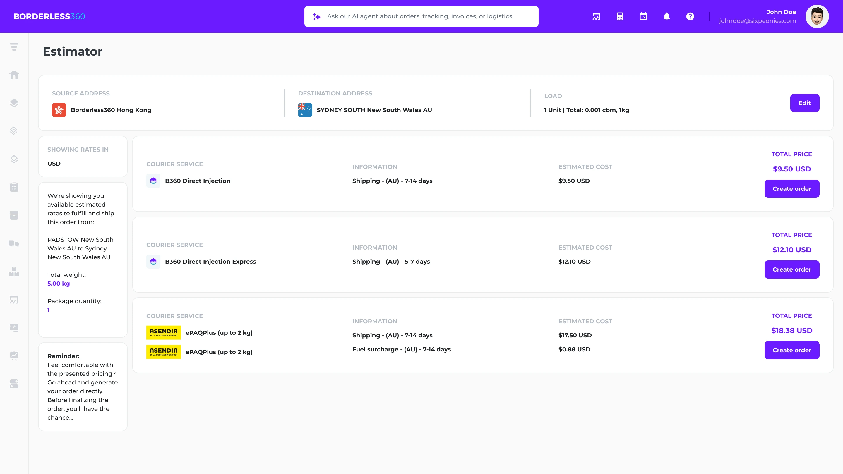
Task: Open the notifications bell
Action: pyautogui.click(x=666, y=16)
